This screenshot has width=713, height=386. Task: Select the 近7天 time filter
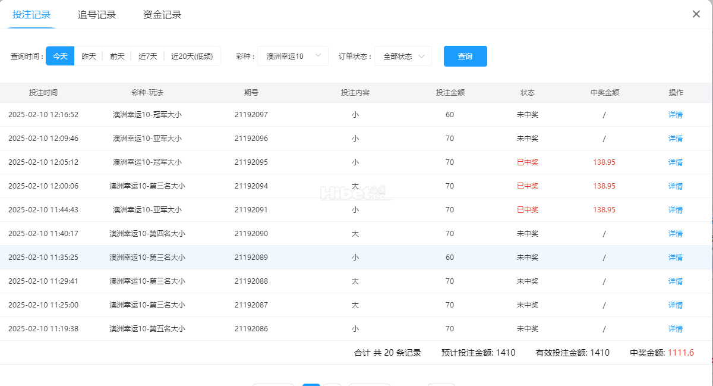point(148,56)
